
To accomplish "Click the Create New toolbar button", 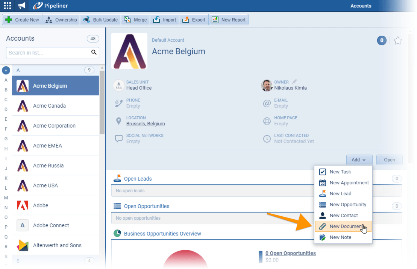I will [x=22, y=20].
